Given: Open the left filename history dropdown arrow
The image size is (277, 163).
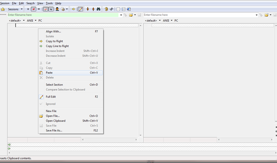Looking at the screenshot, I should [121, 15].
